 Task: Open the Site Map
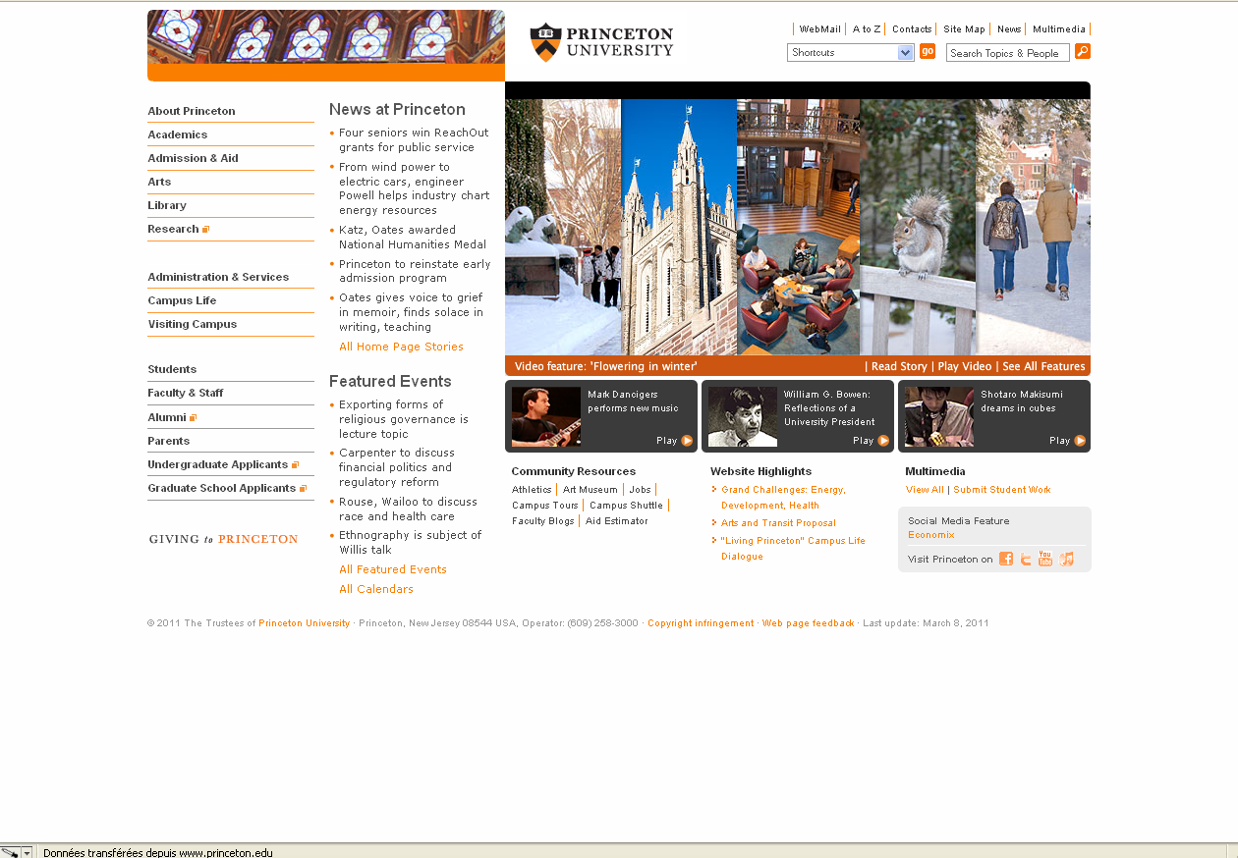[x=964, y=29]
